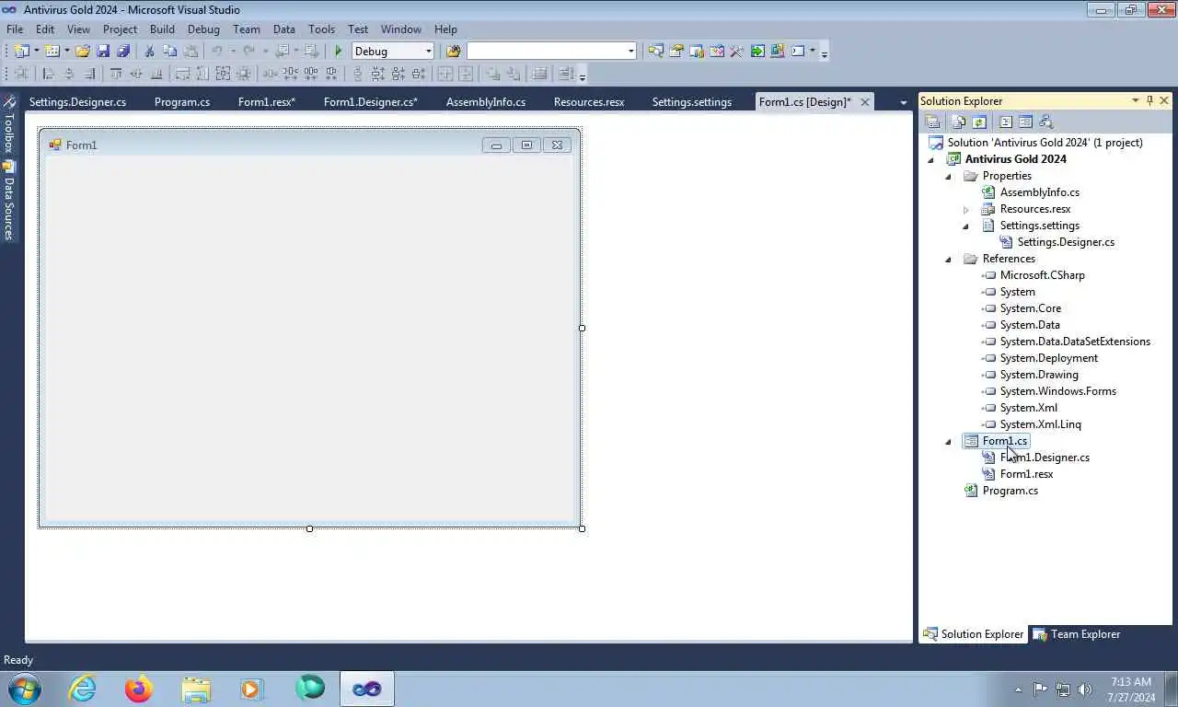The width and height of the screenshot is (1178, 707).
Task: Open Solution Explorer window position dropdown
Action: coord(1135,101)
